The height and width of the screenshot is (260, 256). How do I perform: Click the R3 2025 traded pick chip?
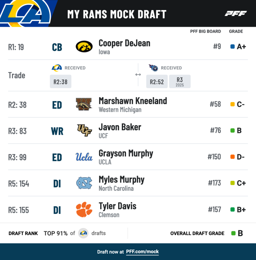coord(180,81)
